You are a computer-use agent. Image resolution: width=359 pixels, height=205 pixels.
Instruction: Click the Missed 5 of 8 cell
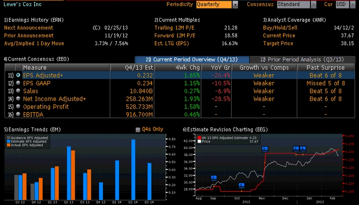click(x=326, y=83)
